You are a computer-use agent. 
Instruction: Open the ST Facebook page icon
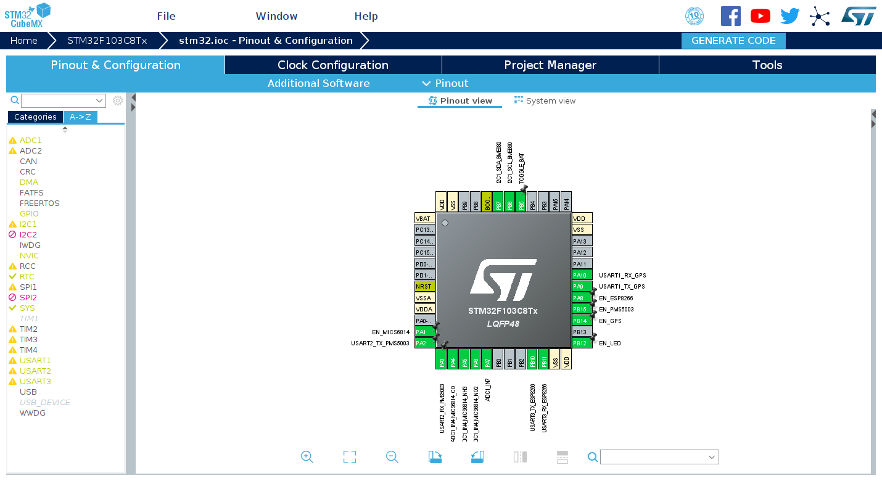(x=731, y=16)
